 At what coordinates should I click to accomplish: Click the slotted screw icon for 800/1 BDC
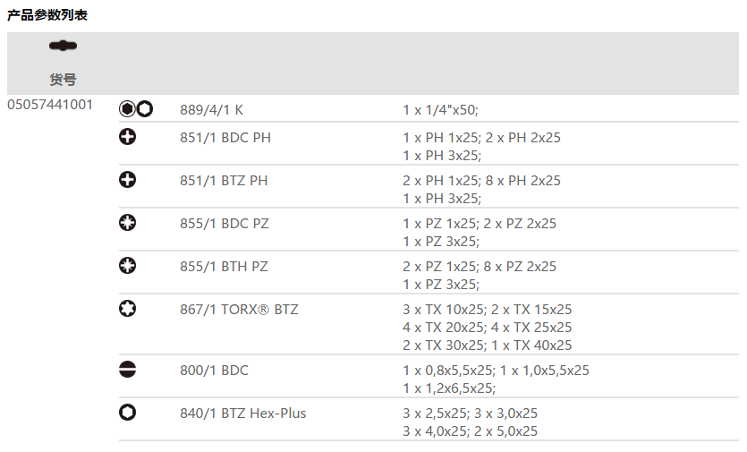128,370
